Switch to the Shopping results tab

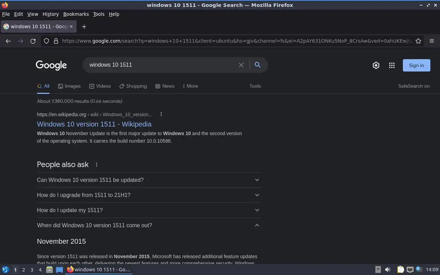pyautogui.click(x=133, y=86)
